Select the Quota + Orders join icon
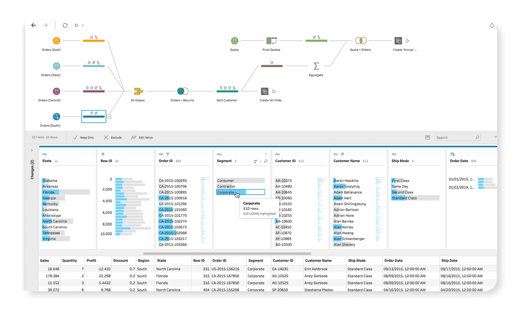 tap(360, 41)
